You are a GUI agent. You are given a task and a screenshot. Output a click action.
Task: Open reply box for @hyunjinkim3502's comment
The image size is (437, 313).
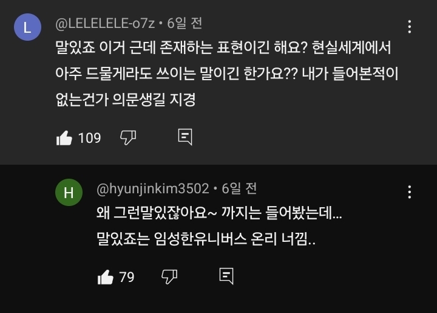click(x=226, y=277)
